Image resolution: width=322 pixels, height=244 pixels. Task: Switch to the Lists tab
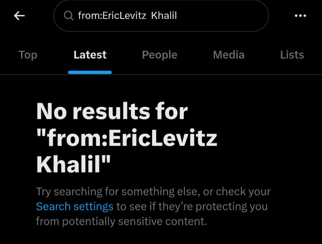click(292, 55)
